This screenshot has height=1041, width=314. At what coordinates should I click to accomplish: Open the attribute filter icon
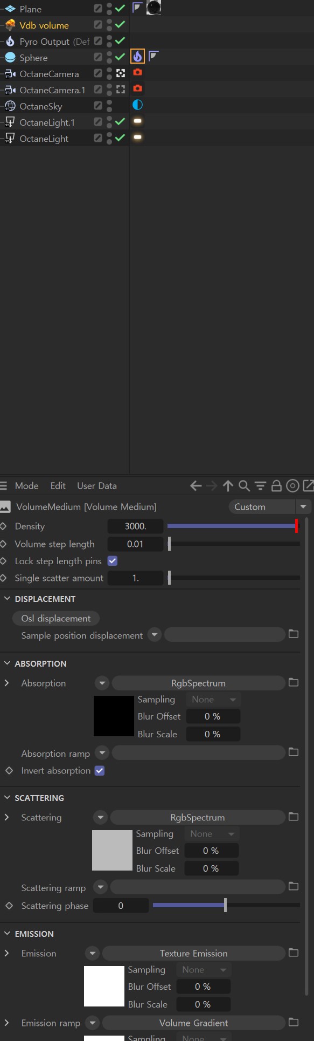point(260,486)
